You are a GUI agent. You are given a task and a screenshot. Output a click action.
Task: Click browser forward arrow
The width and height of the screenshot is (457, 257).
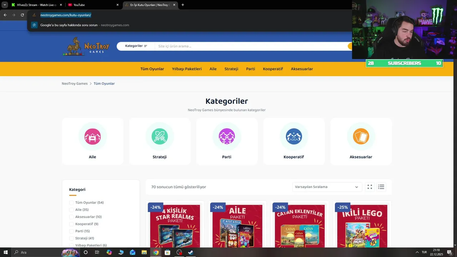(x=14, y=15)
